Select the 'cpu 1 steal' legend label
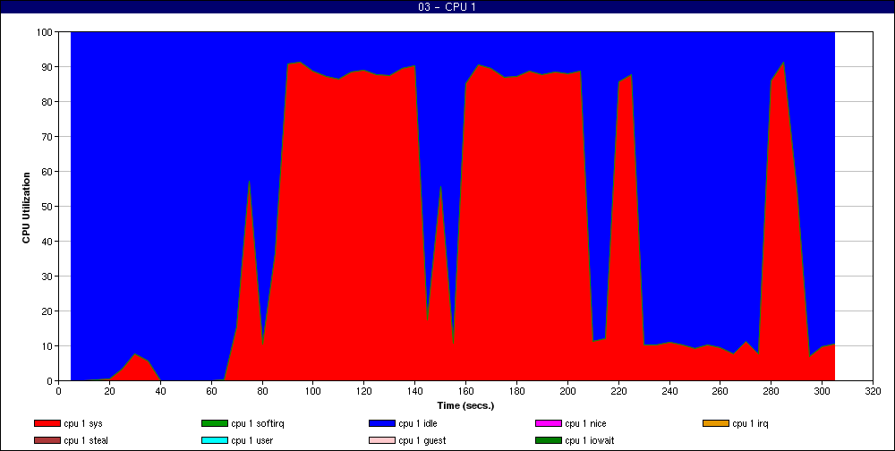The height and width of the screenshot is (451, 895). coord(86,441)
